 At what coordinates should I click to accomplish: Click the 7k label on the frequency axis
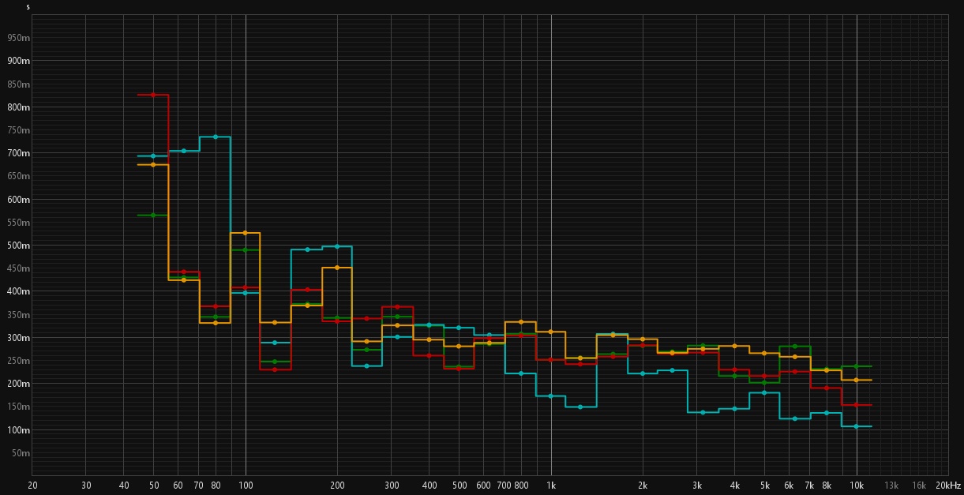pyautogui.click(x=809, y=485)
